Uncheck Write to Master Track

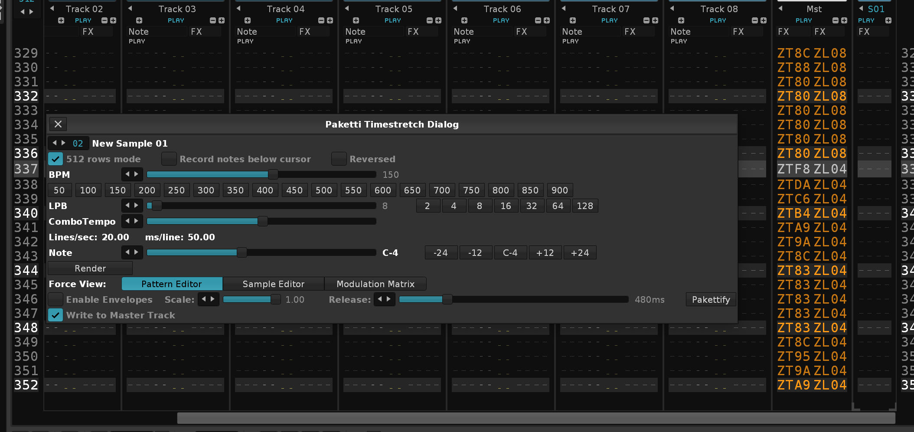click(55, 315)
